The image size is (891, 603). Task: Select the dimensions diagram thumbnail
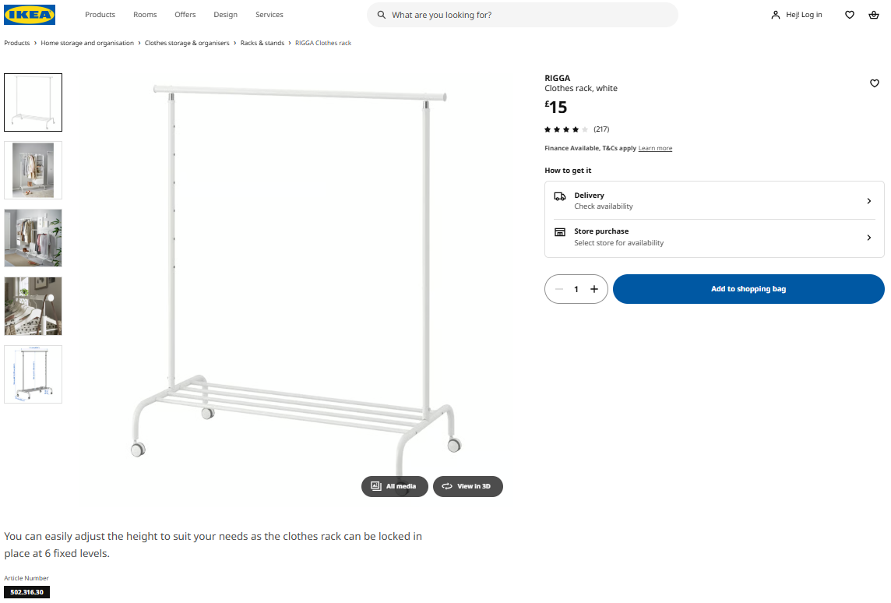pos(33,374)
